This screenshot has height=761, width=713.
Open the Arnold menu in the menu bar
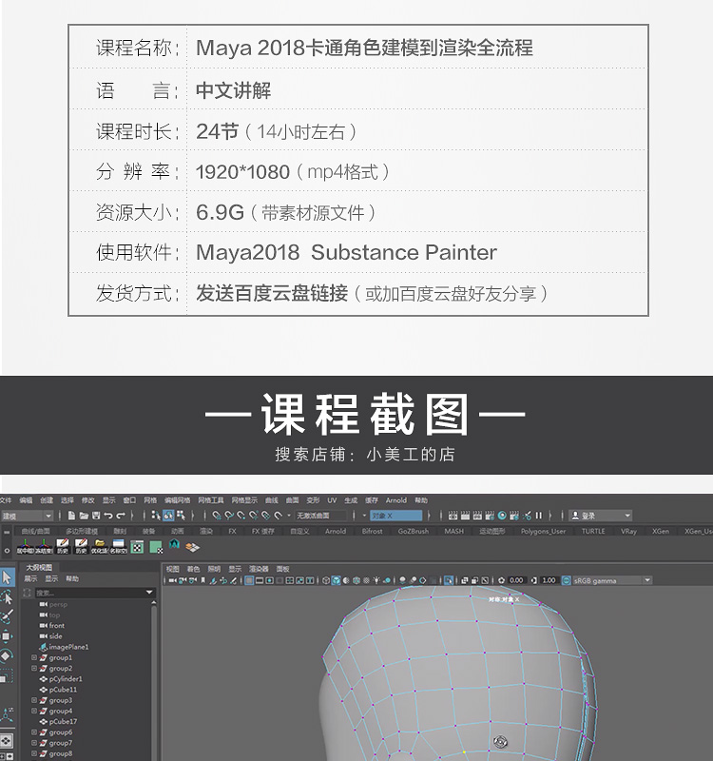click(395, 500)
